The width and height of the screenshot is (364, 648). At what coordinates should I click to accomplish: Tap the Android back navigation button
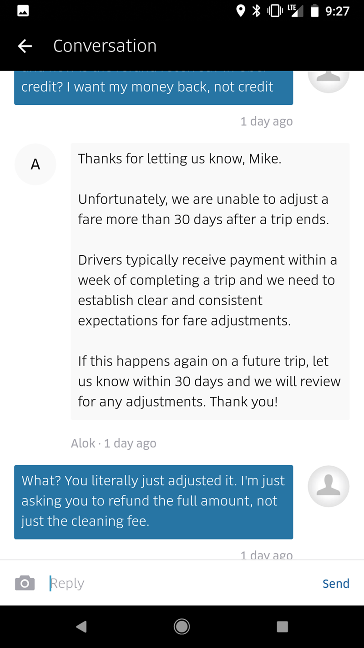[81, 627]
